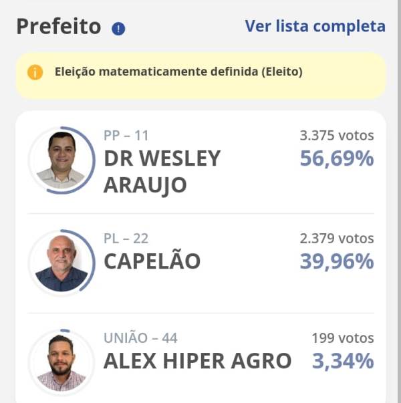Click the PL – 22 party label

click(126, 239)
